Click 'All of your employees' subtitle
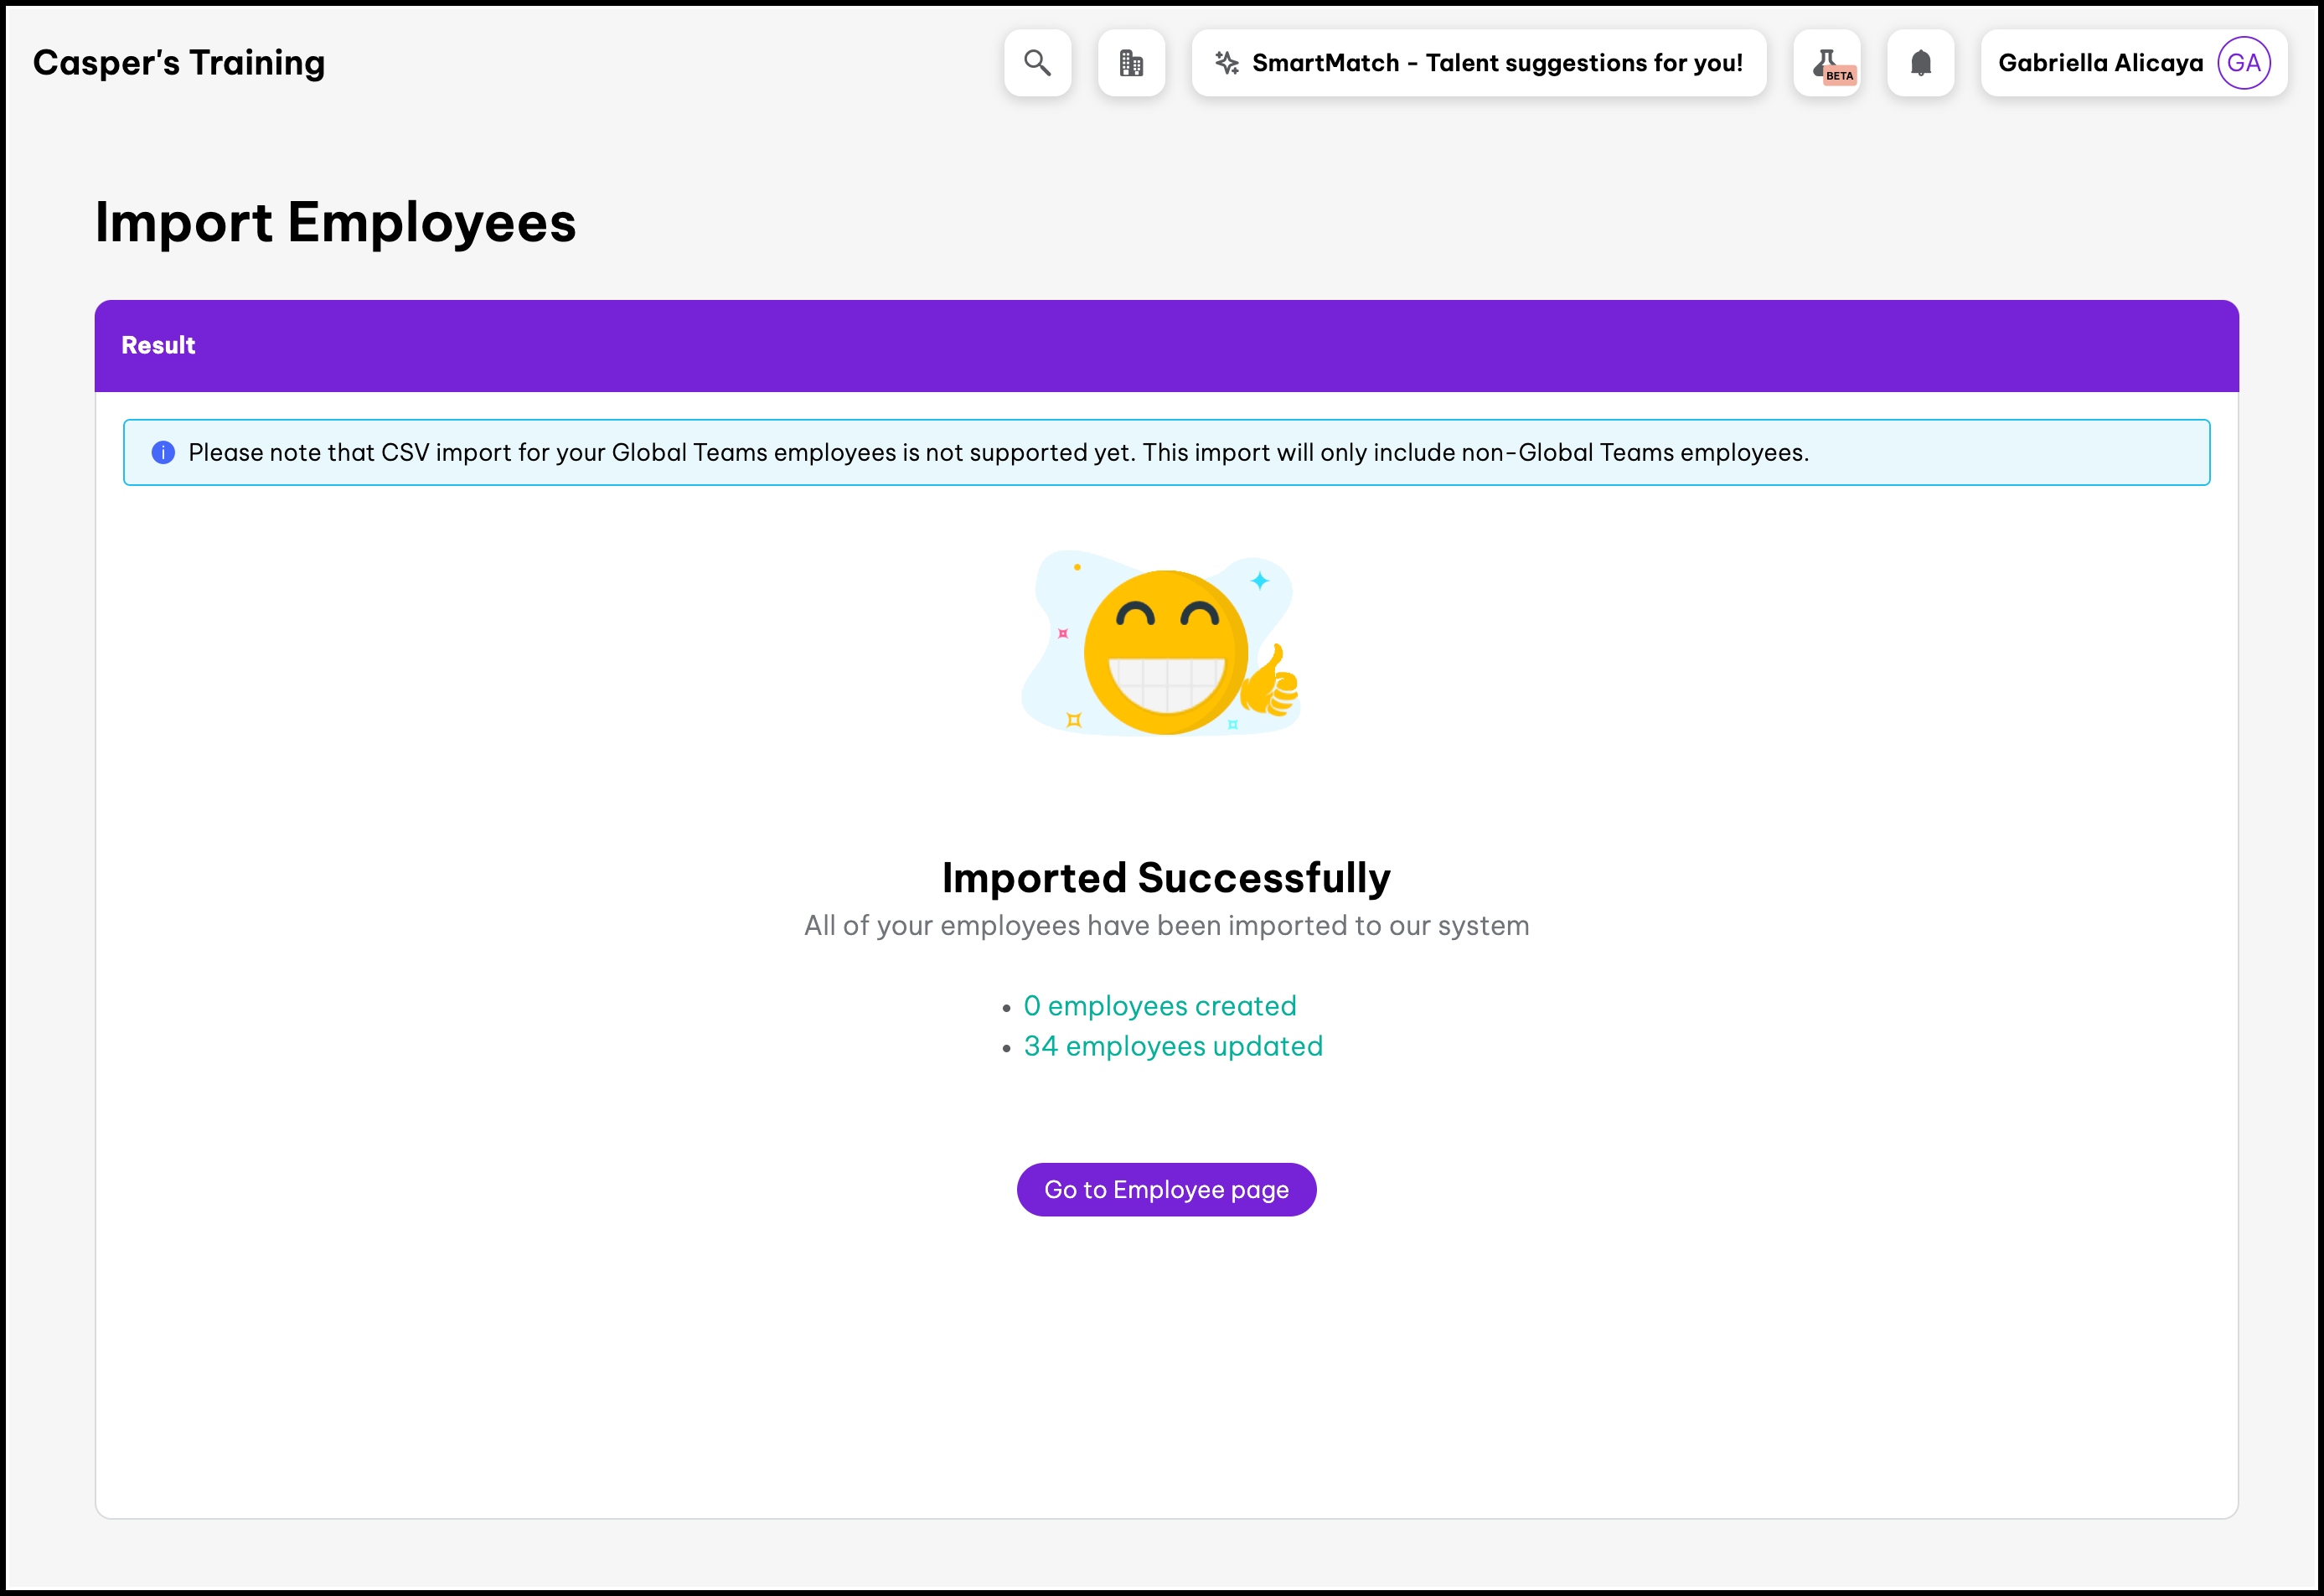Screen dimensions: 2324x1596 (x=1166, y=926)
